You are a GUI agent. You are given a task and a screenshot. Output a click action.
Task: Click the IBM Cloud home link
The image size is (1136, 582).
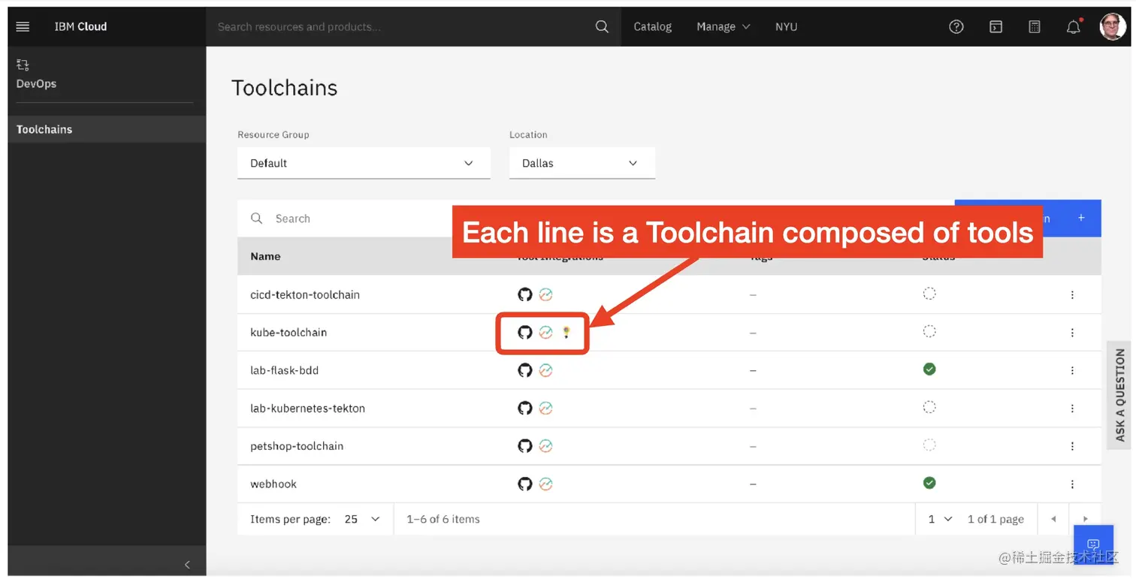click(80, 26)
